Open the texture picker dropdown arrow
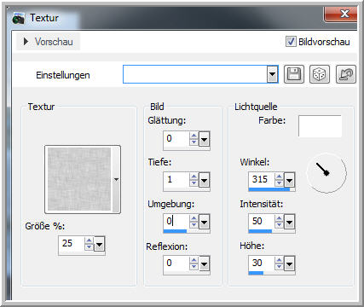Viewport: 364px width, 307px height. (116, 179)
